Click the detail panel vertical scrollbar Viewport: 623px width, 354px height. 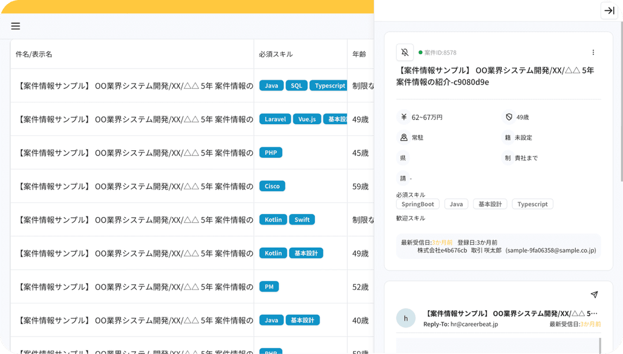click(x=621, y=101)
